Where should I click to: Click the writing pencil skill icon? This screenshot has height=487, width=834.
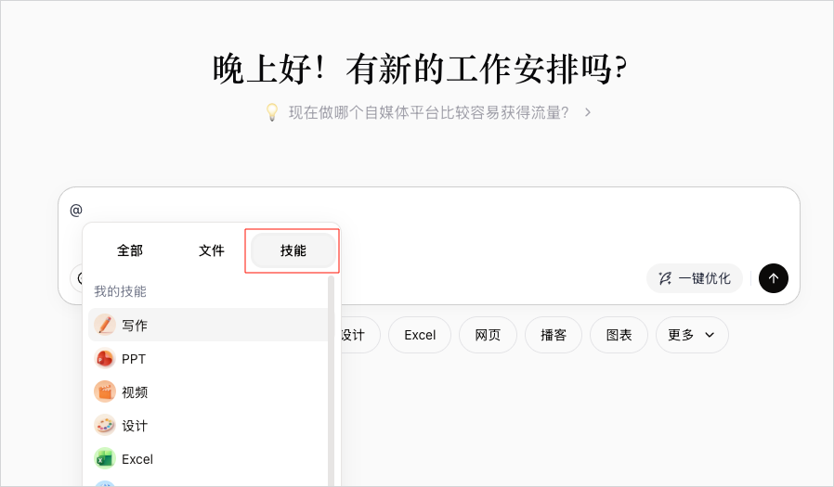[105, 325]
